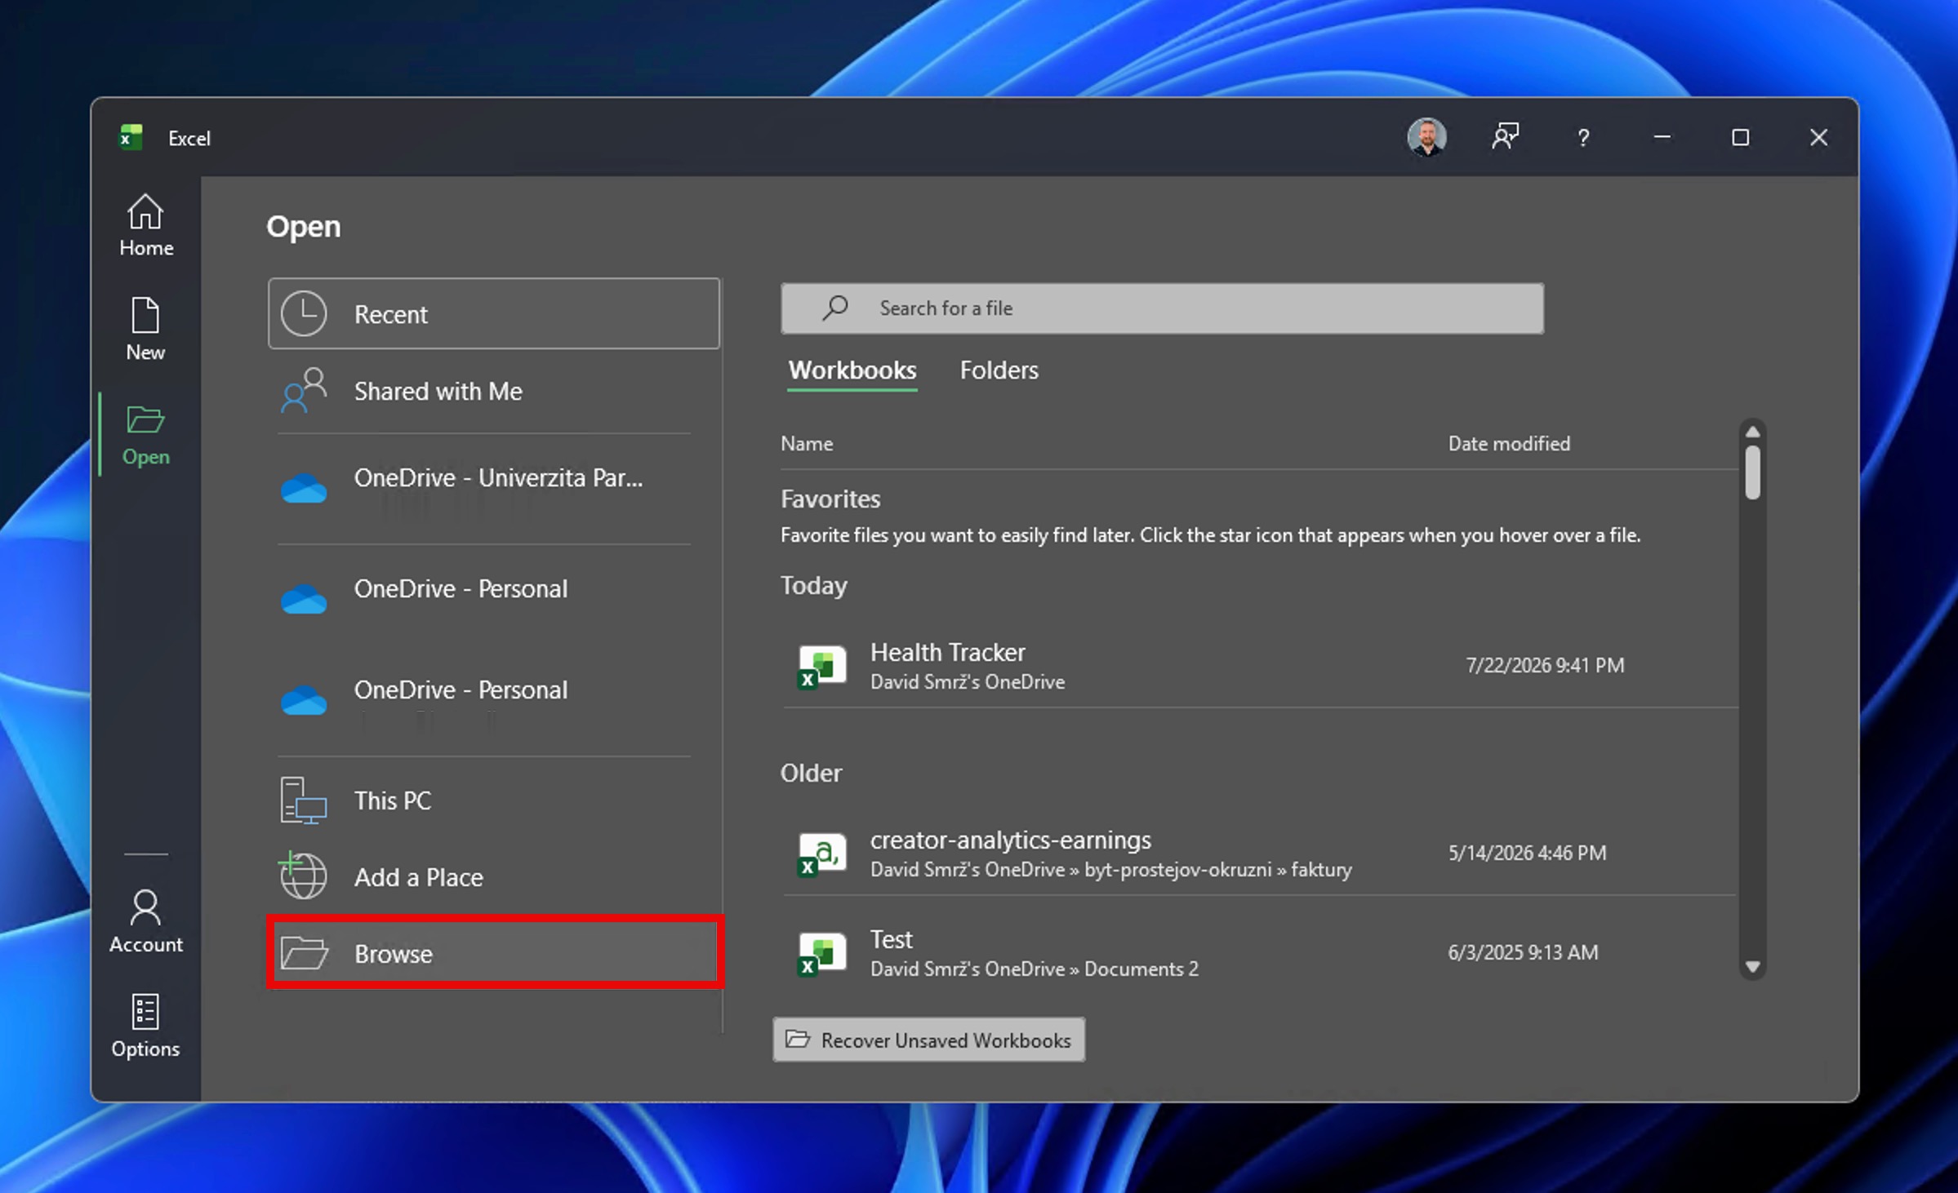Click Recover Unsaved Workbooks button

[928, 1040]
